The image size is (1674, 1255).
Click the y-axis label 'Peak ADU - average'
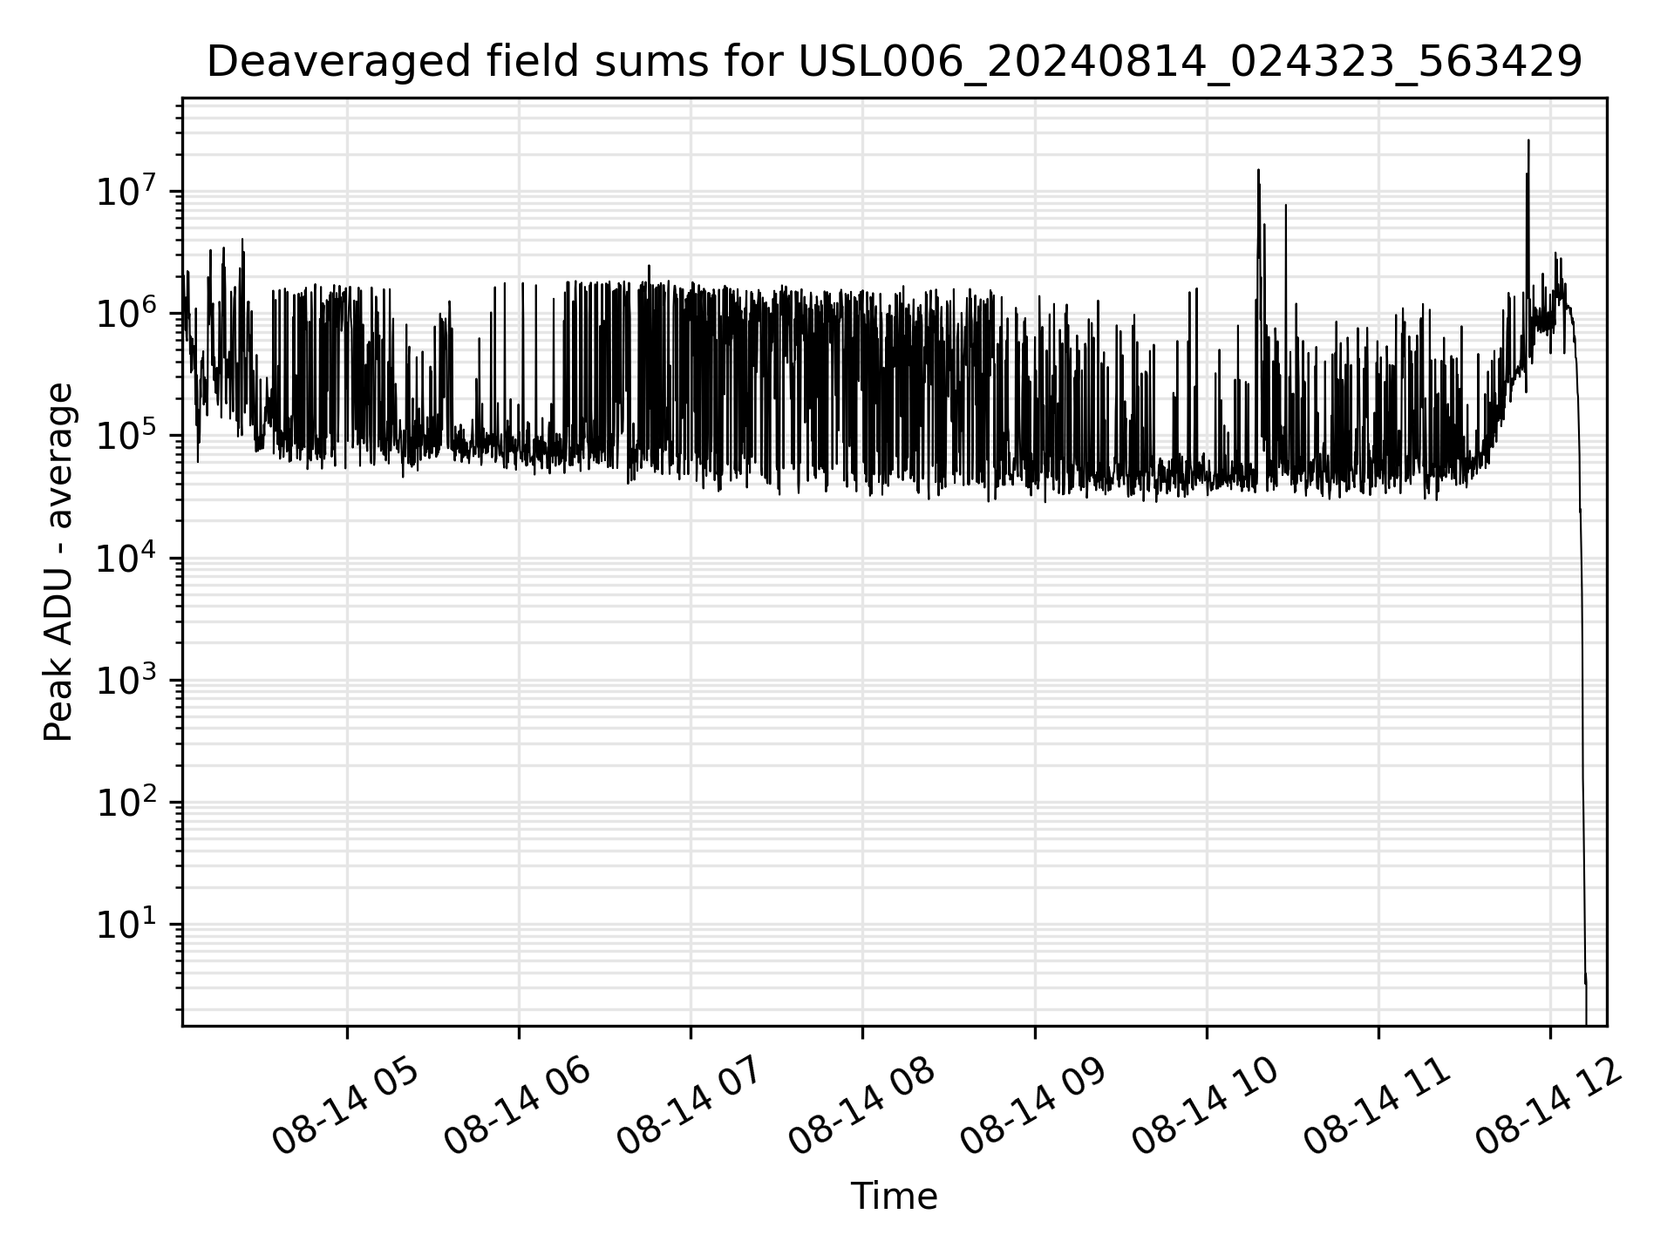[x=58, y=562]
